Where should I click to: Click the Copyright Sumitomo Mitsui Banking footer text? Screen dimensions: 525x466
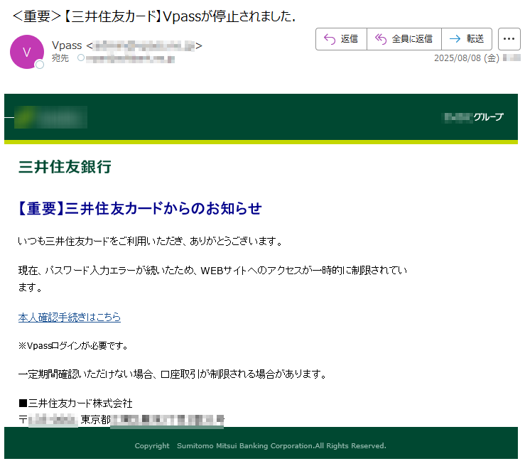point(261,446)
